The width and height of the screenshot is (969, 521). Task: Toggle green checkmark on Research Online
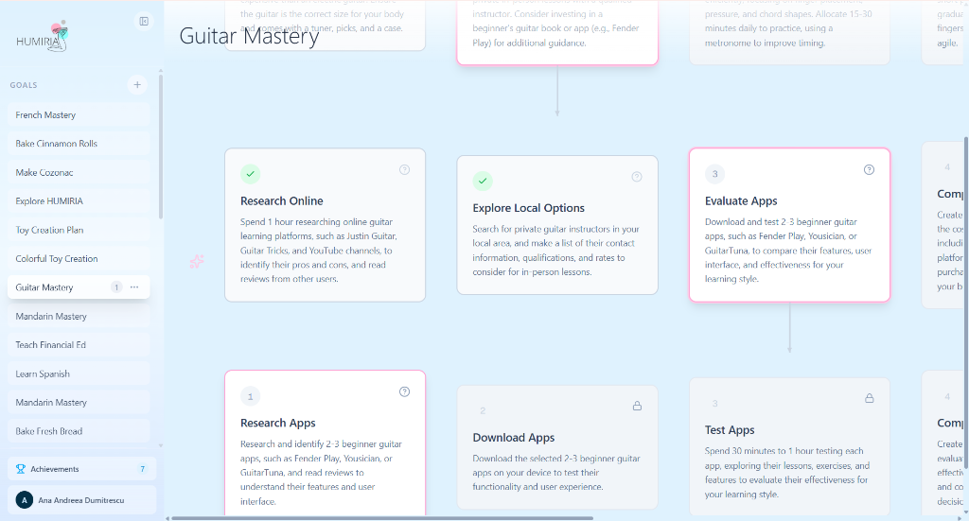[x=250, y=174]
